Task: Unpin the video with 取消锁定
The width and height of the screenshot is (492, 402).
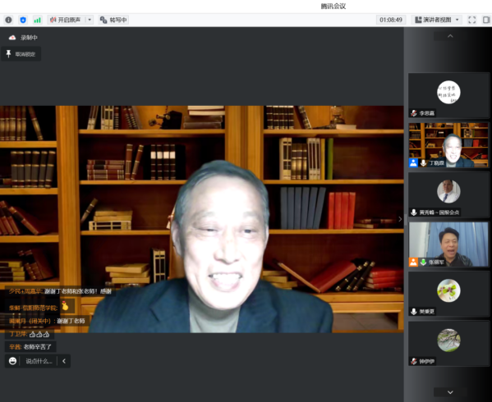Action: click(x=21, y=54)
